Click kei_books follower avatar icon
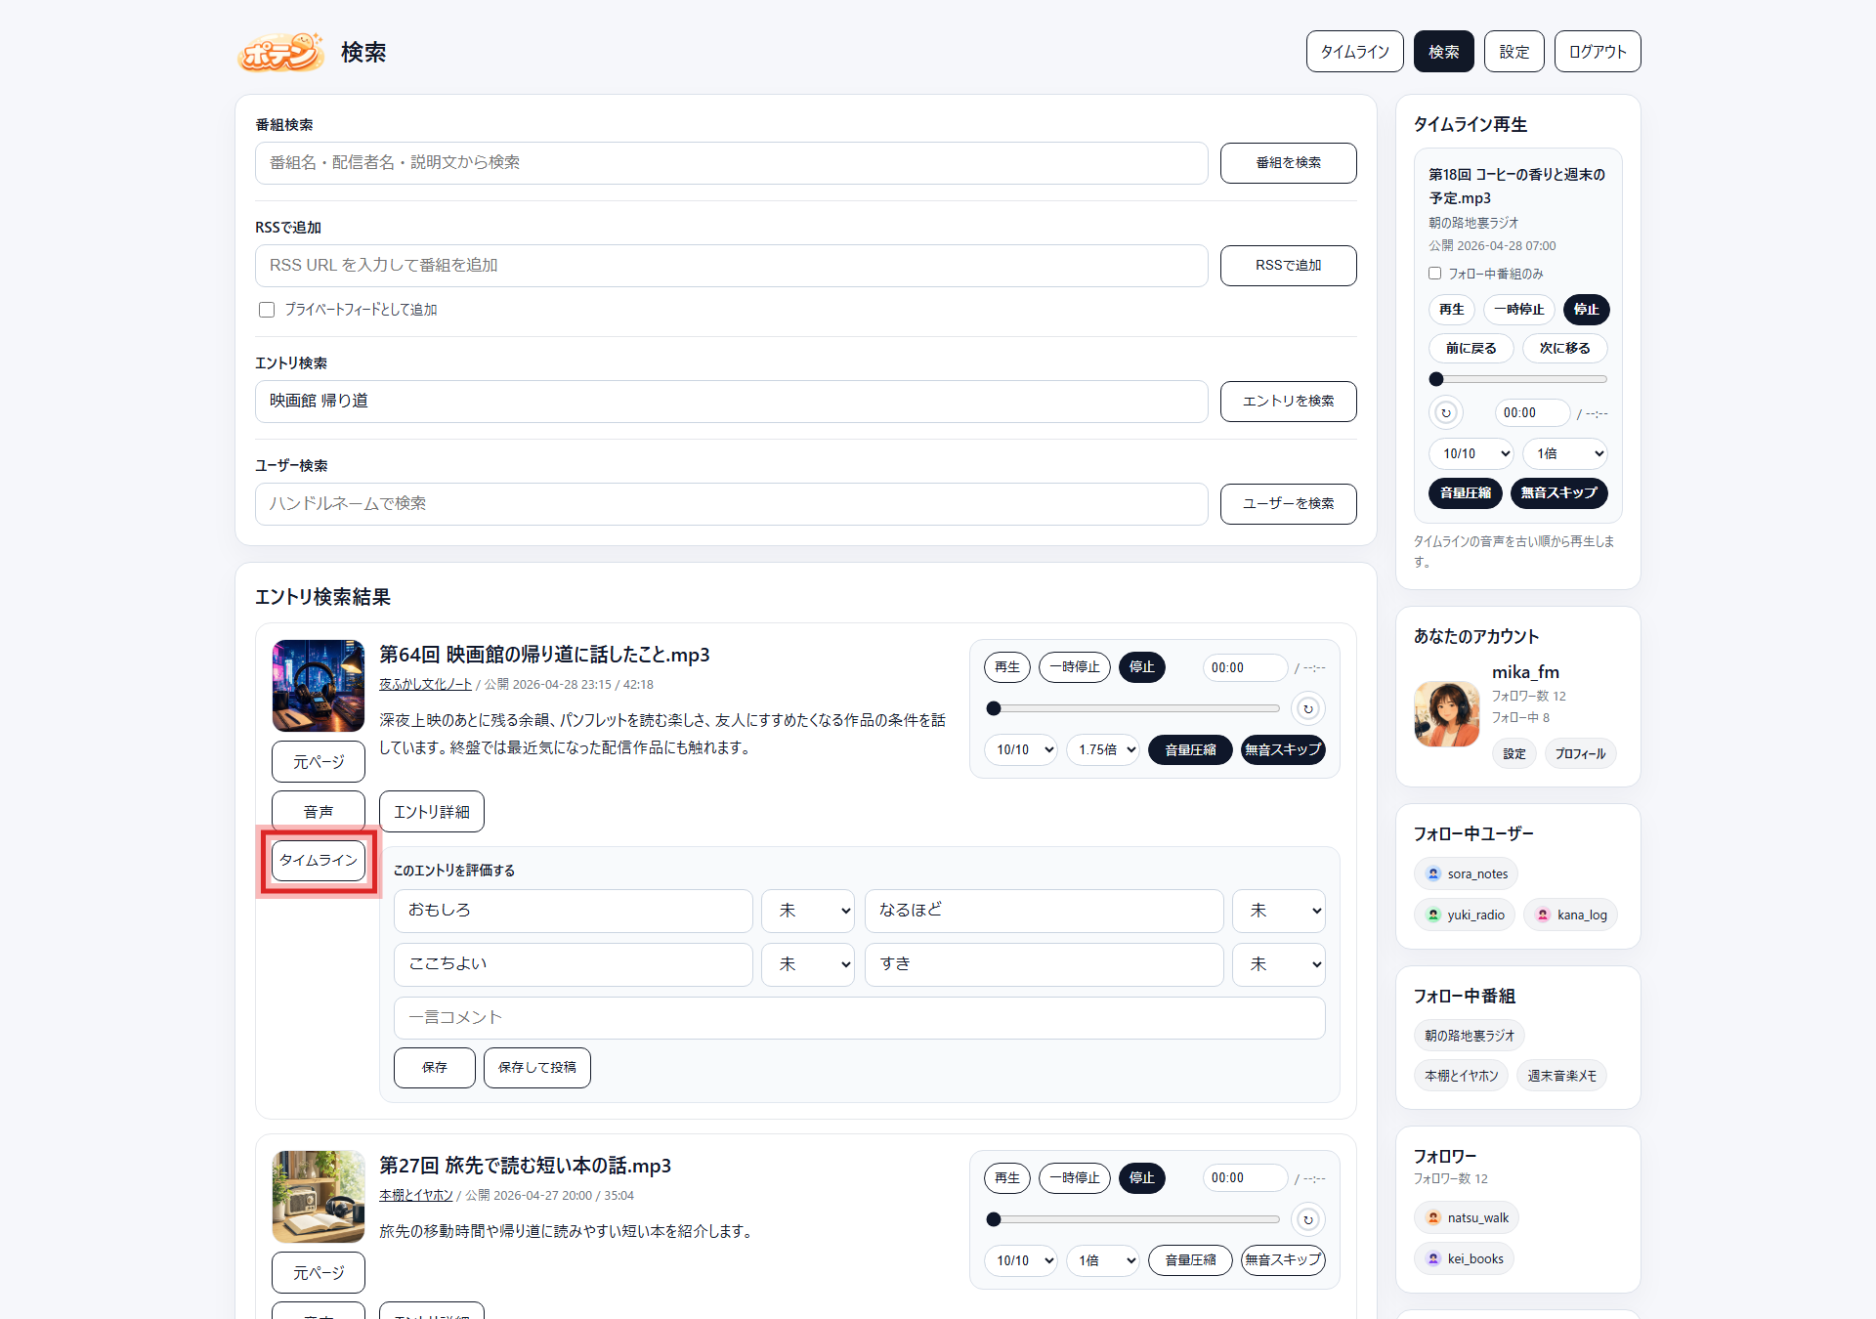1876x1319 pixels. tap(1433, 1258)
